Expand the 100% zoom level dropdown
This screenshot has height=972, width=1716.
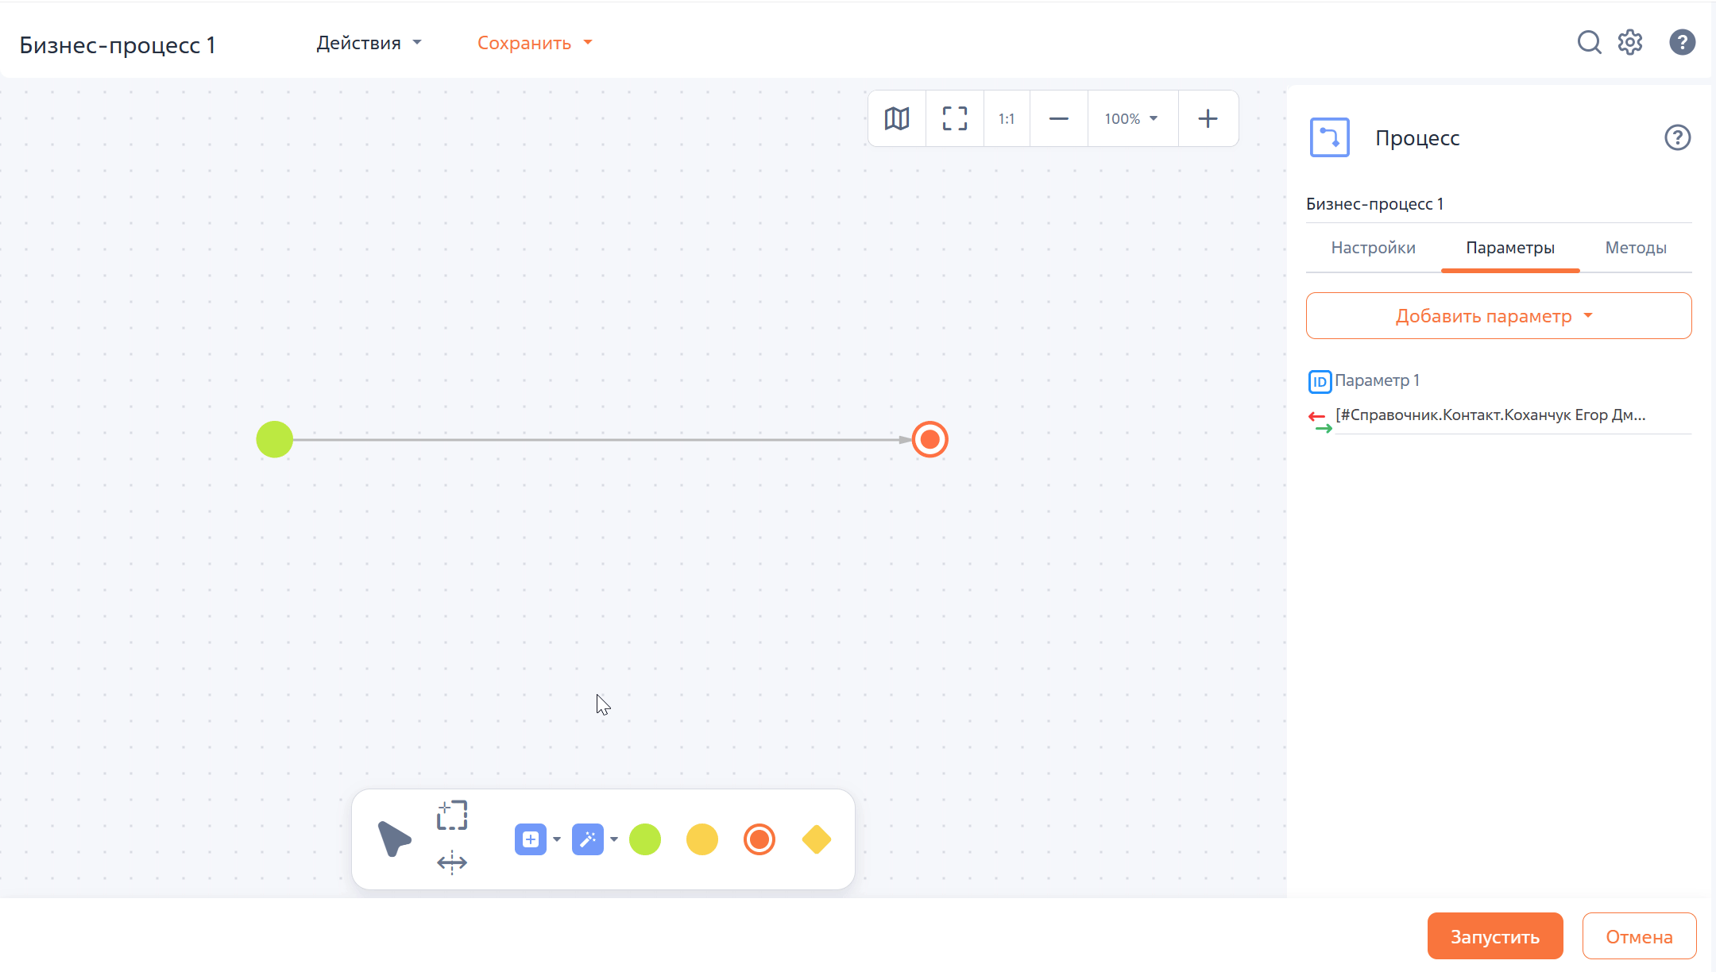tap(1131, 119)
